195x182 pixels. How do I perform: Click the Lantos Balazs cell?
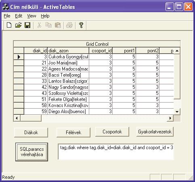point(68,81)
